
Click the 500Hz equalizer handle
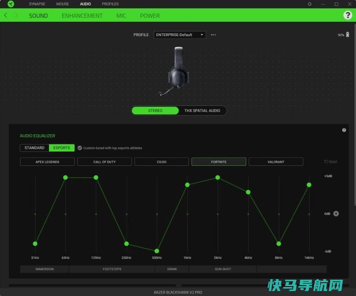click(x=157, y=251)
